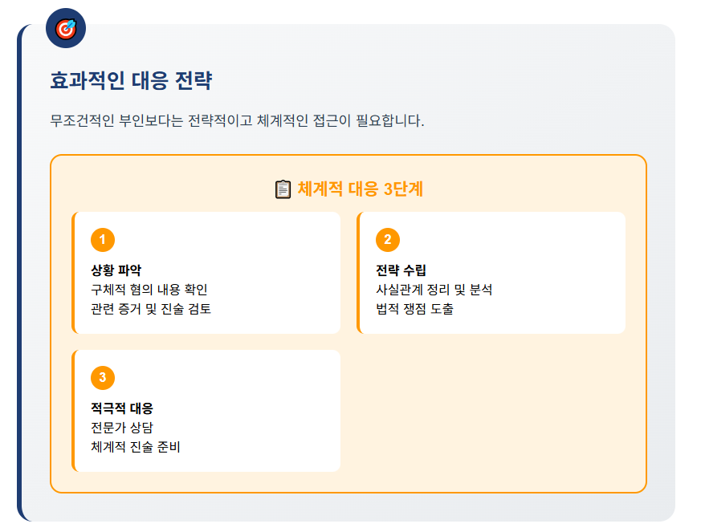
Task: Click the orange left border of step 2 card
Action: 358,273
